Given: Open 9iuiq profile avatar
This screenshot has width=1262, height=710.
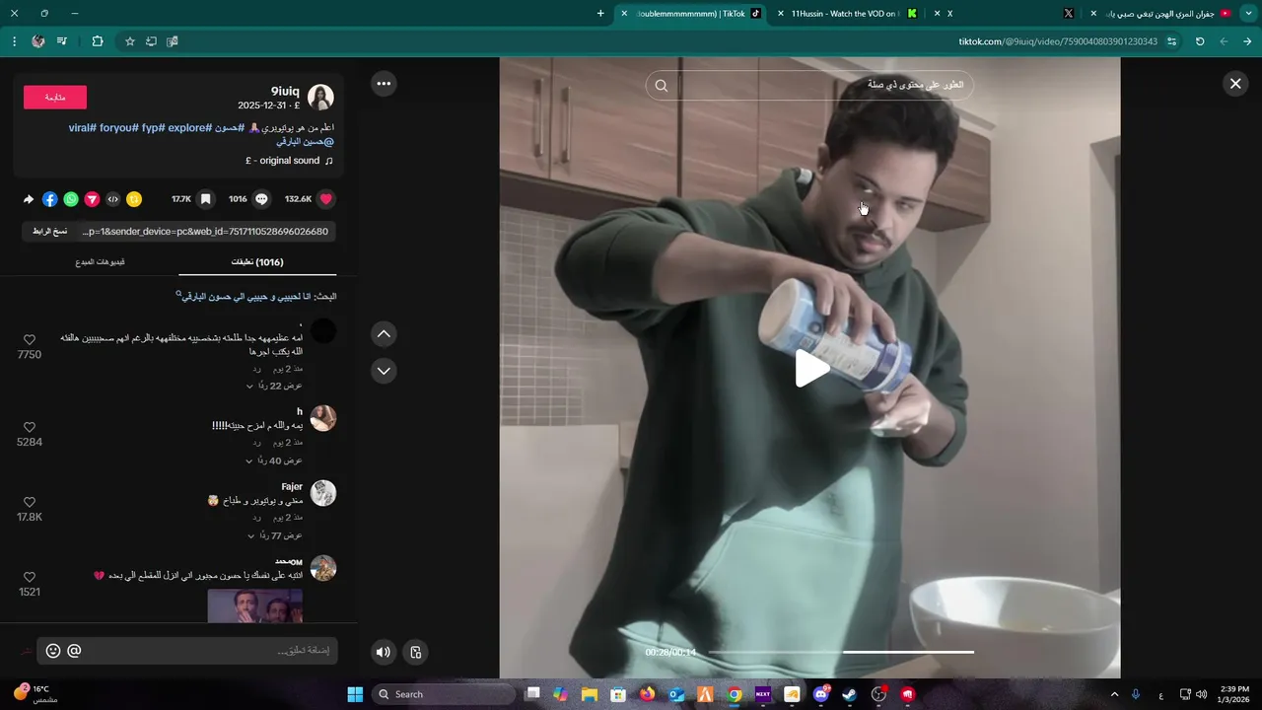Looking at the screenshot, I should 320,97.
